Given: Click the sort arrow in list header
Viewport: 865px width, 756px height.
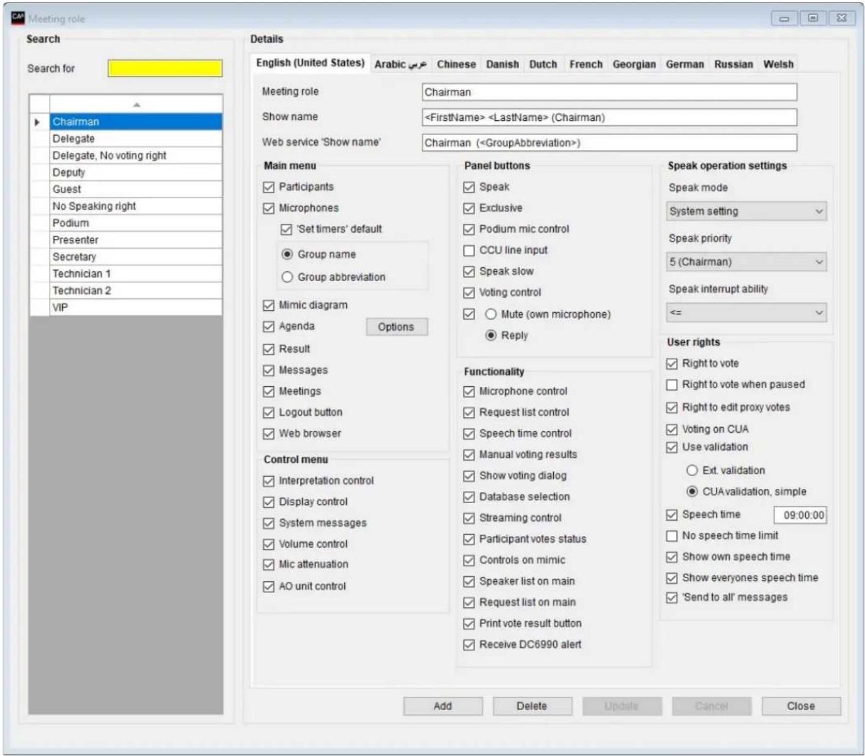Looking at the screenshot, I should [x=137, y=105].
